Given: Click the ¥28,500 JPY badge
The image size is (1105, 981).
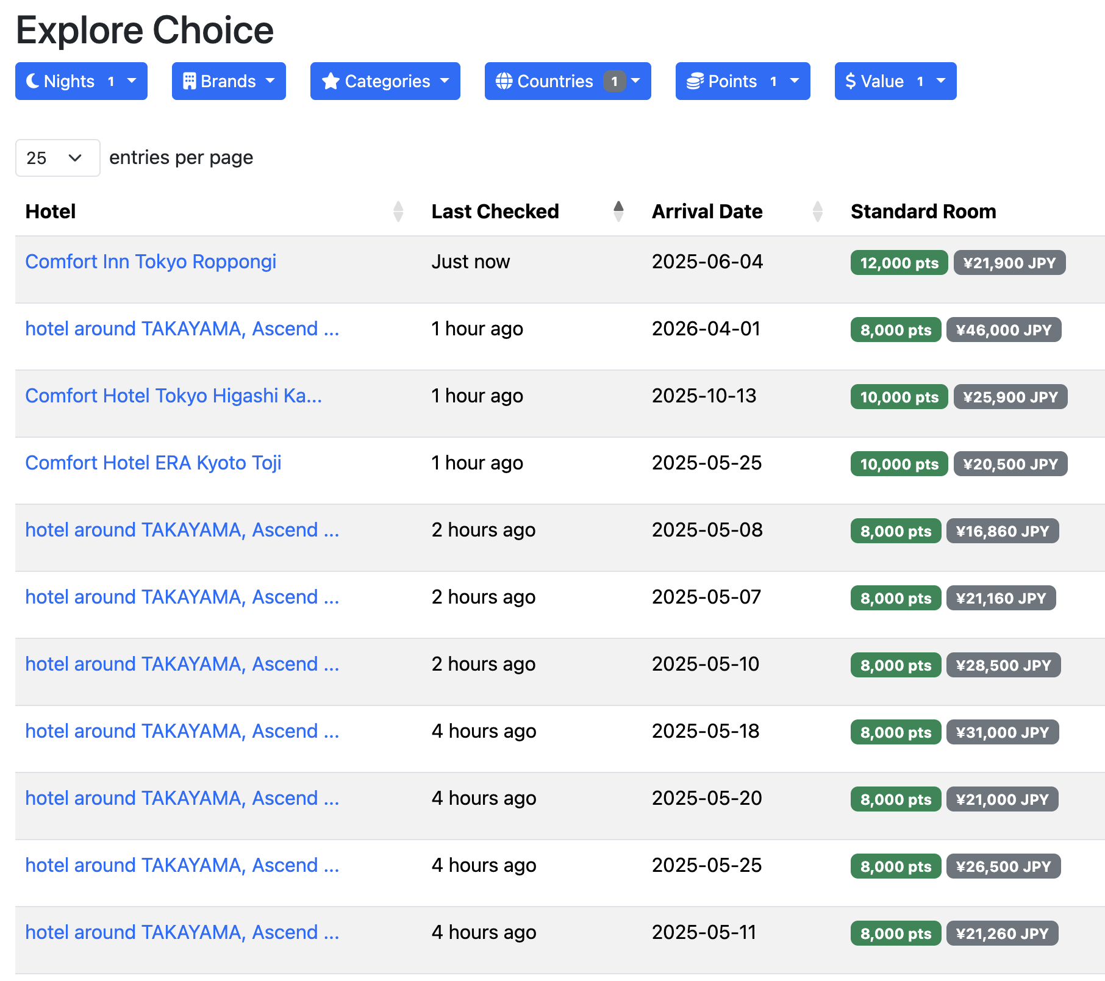Looking at the screenshot, I should [x=1004, y=665].
